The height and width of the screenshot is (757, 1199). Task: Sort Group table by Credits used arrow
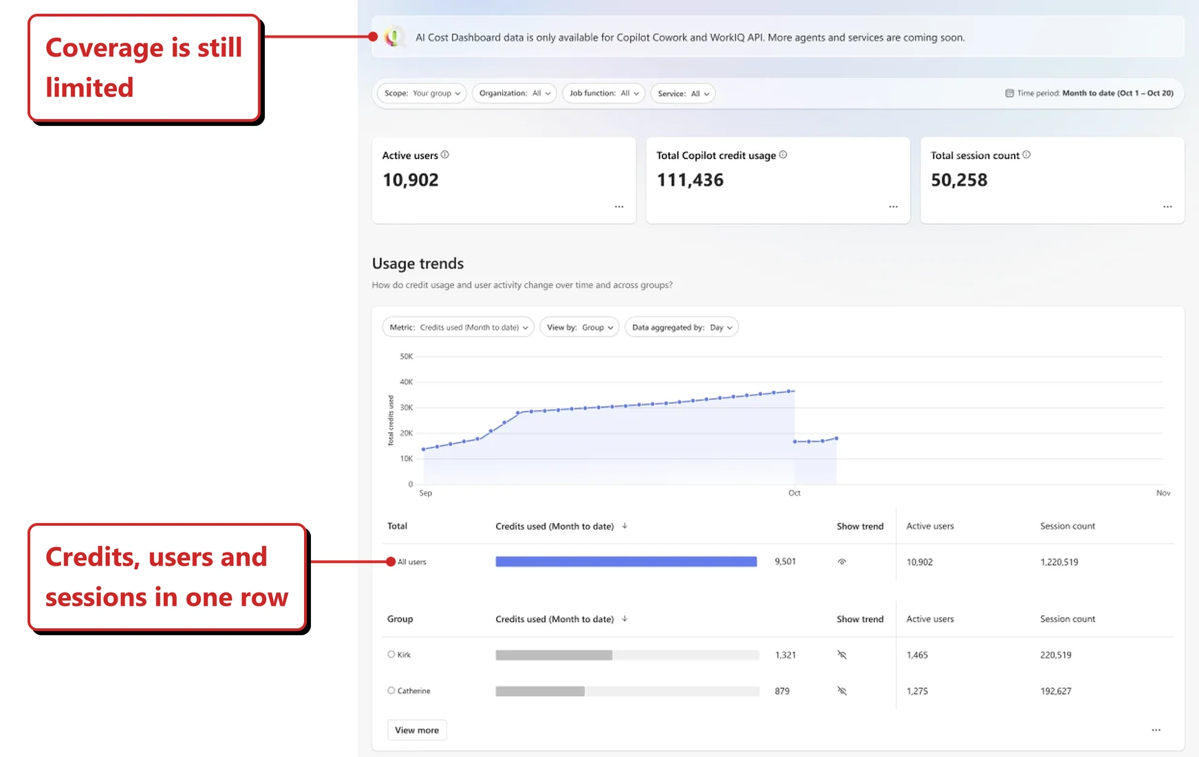625,619
